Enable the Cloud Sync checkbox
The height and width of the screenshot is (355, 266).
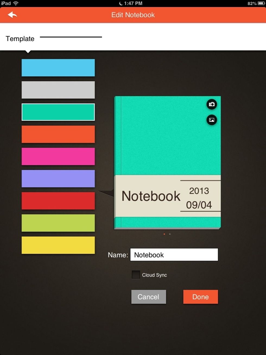pyautogui.click(x=136, y=275)
